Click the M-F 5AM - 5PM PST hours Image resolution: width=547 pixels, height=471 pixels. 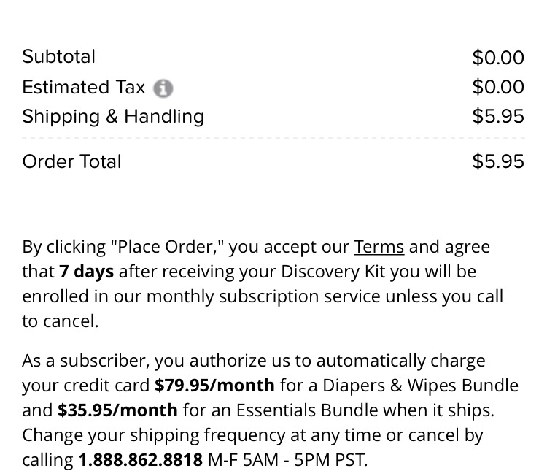click(288, 460)
